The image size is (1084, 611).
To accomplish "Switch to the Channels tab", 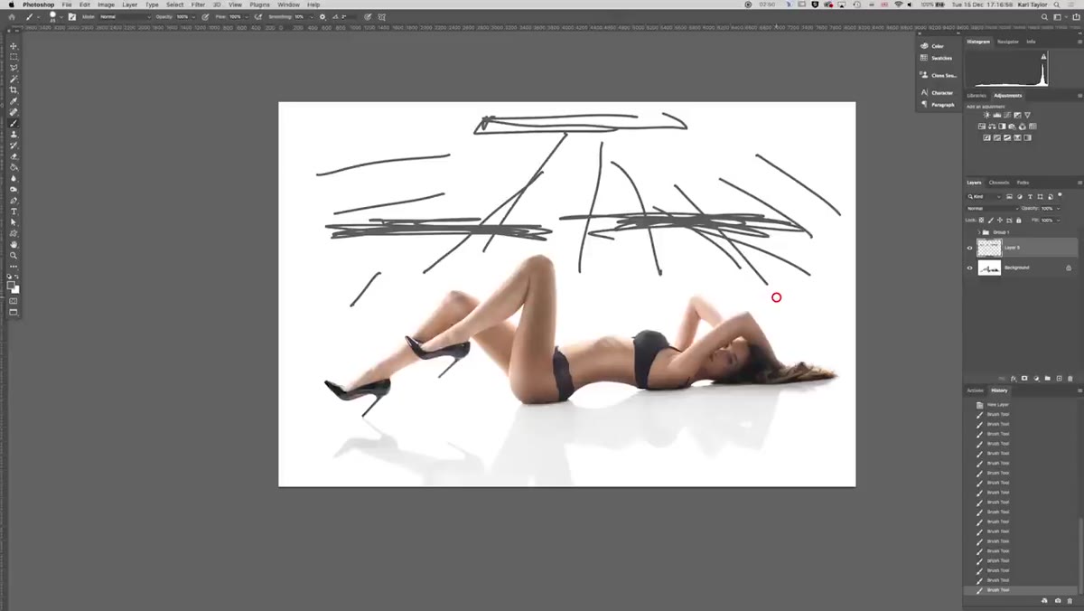I will coord(999,183).
